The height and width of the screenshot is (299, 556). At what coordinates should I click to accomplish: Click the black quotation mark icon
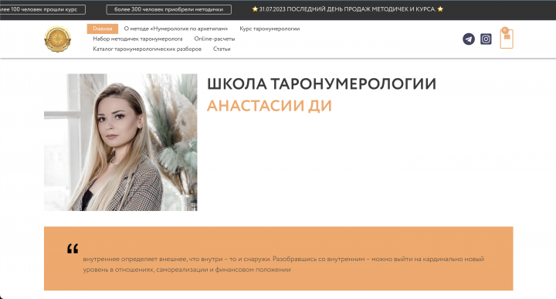(73, 248)
